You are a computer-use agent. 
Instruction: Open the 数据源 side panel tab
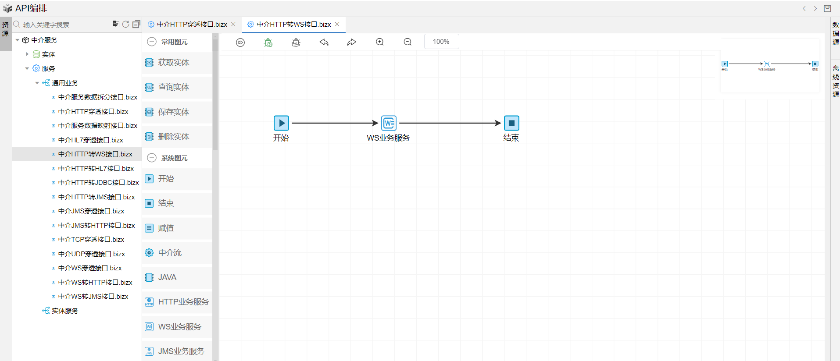[x=836, y=33]
